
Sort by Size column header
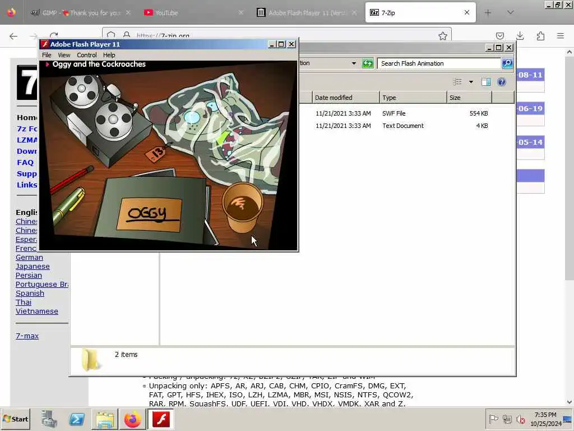[469, 98]
